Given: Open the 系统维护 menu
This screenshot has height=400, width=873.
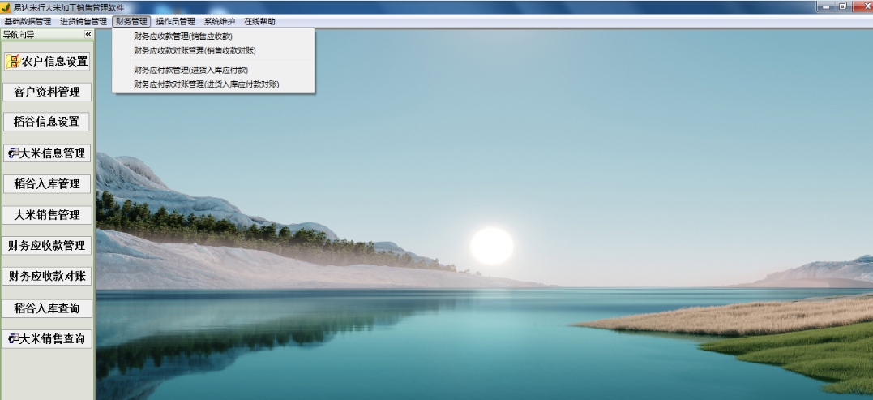Looking at the screenshot, I should tap(220, 22).
